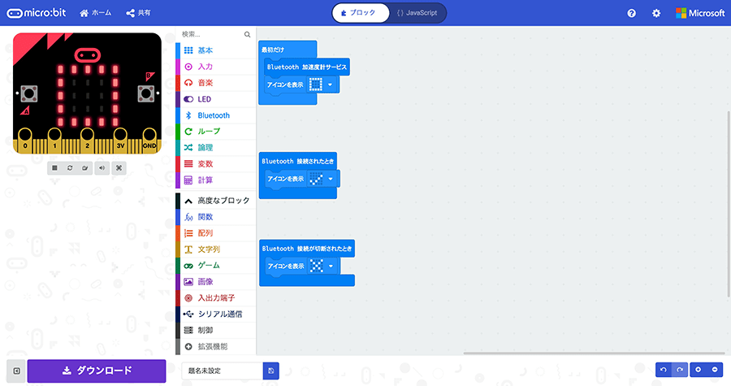The image size is (731, 386).
Task: Collapse the 高度なブロック advanced section
Action: point(216,201)
